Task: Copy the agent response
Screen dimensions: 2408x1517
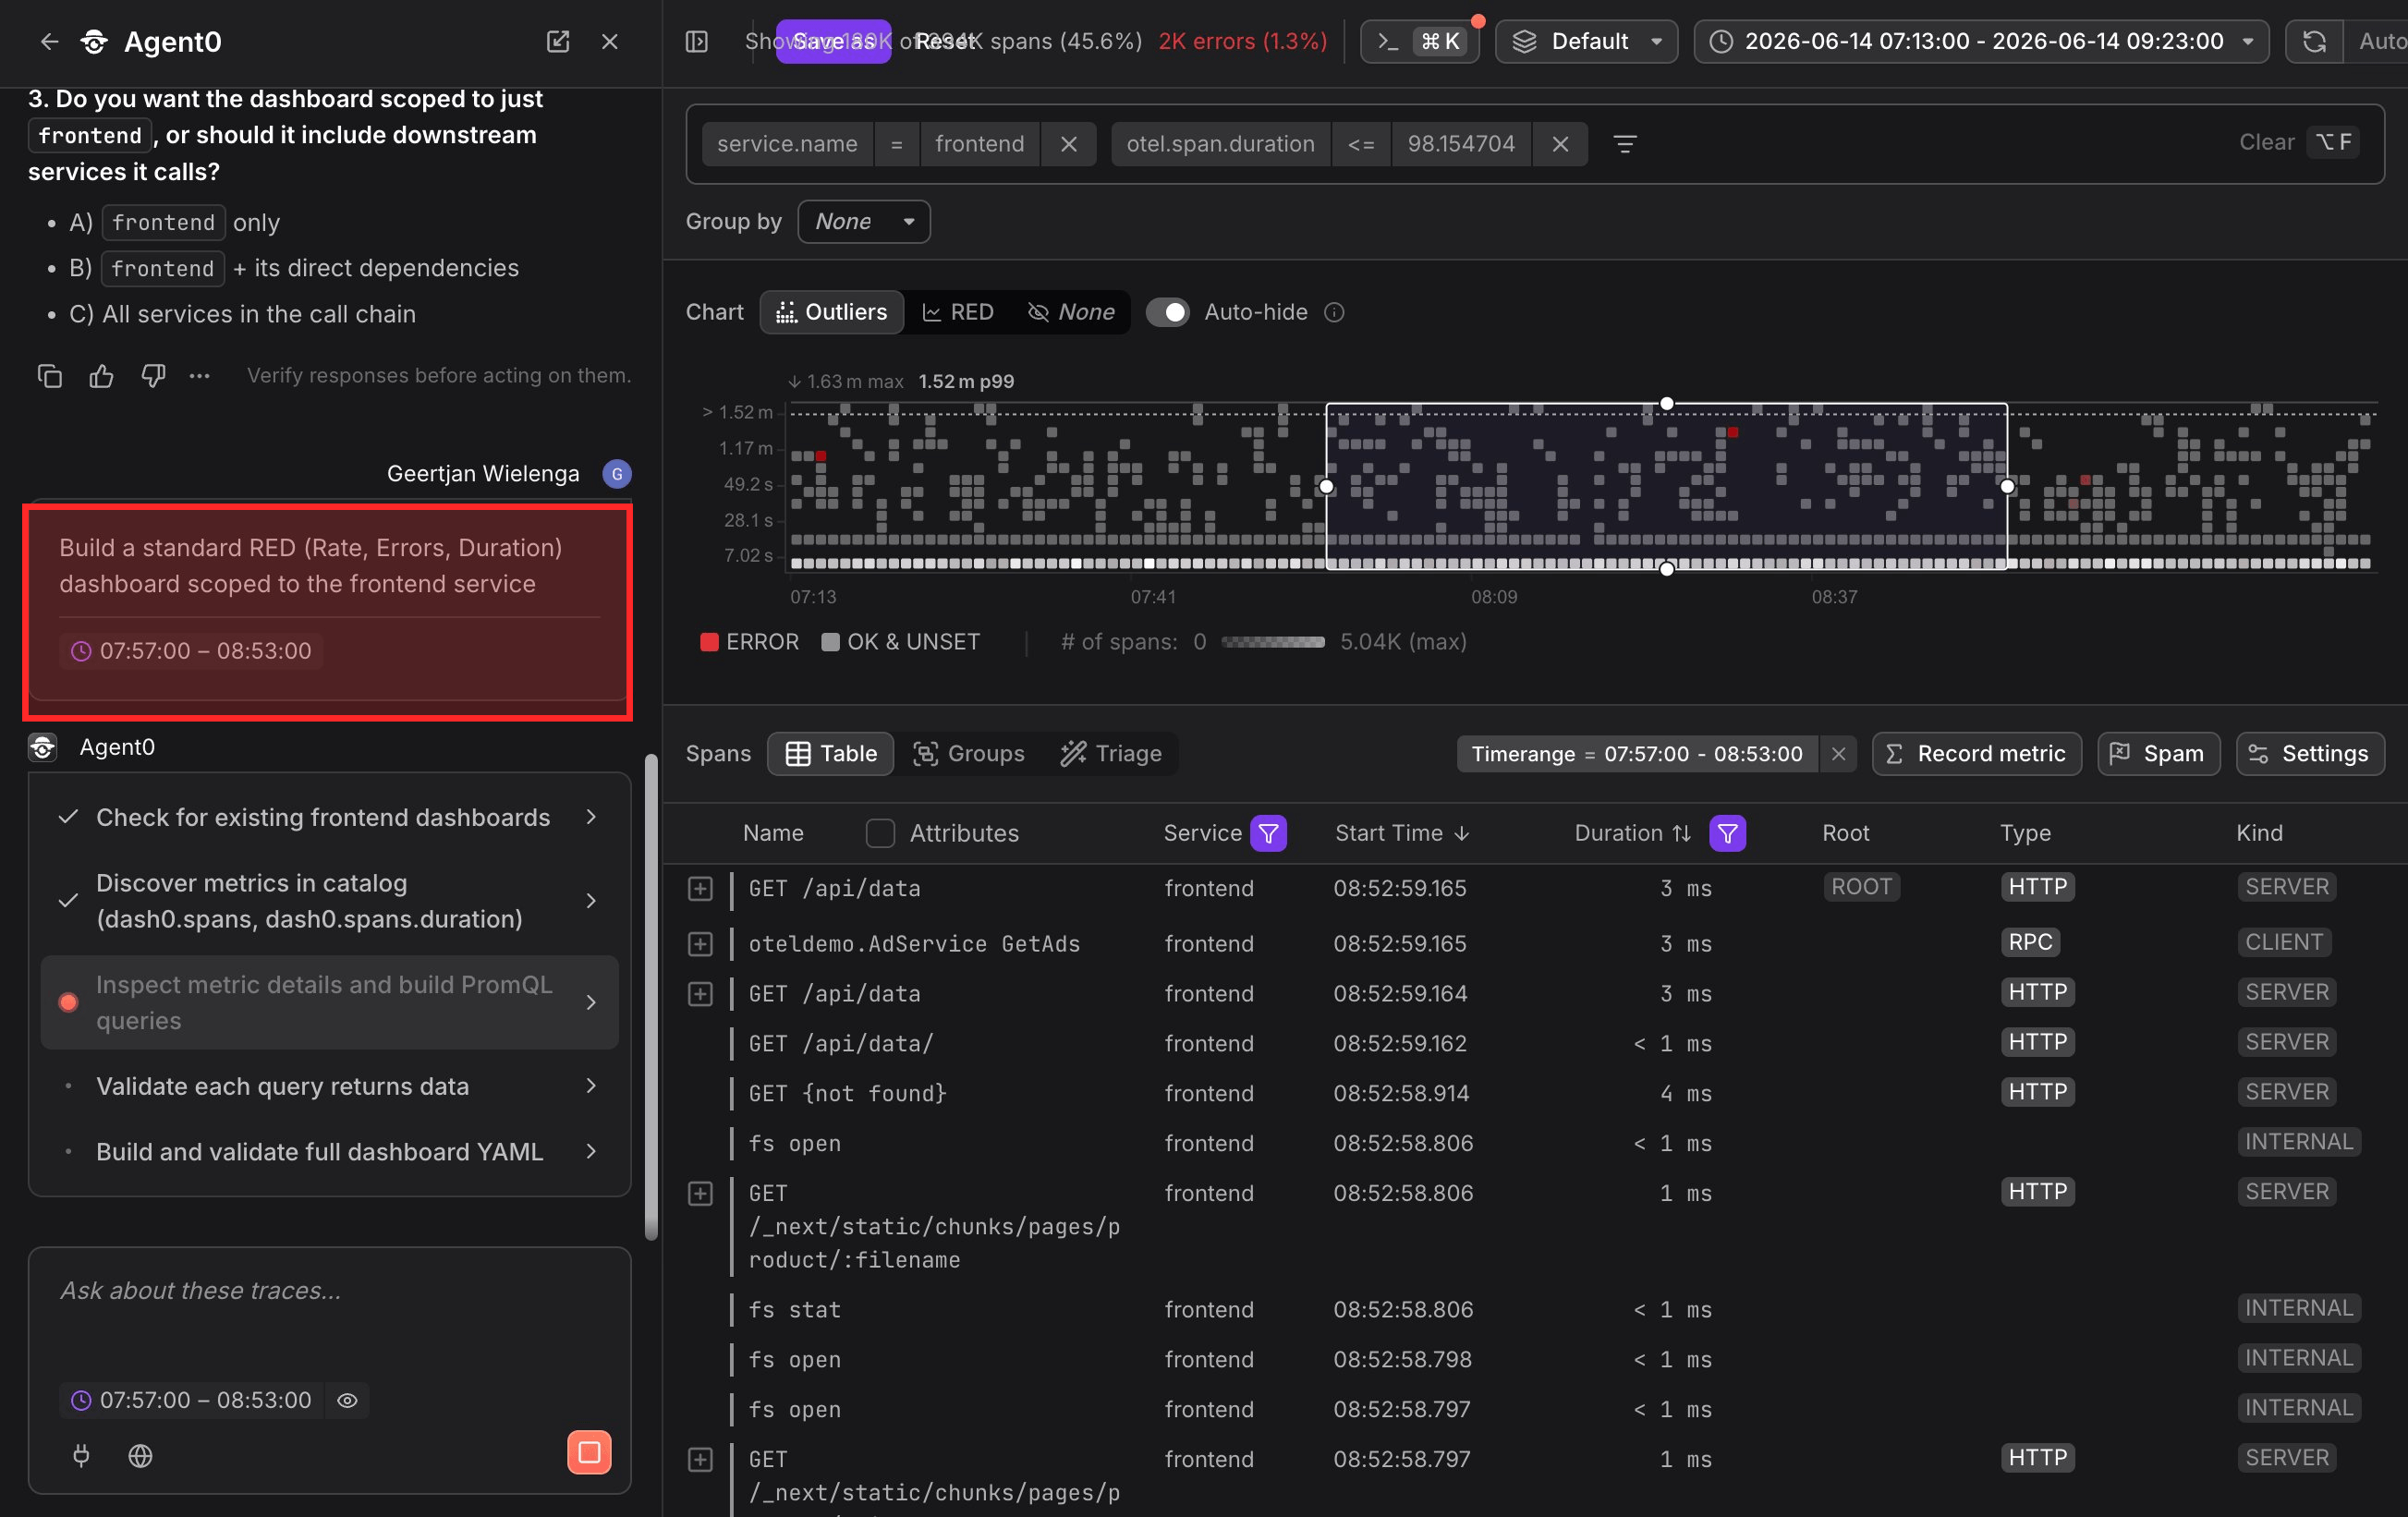Action: (50, 376)
